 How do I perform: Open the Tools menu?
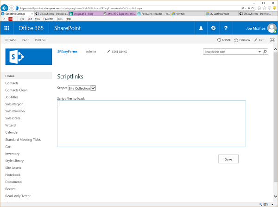point(59,19)
